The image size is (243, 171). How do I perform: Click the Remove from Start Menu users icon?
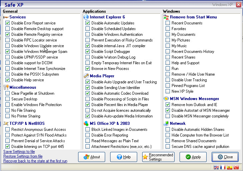(166, 17)
